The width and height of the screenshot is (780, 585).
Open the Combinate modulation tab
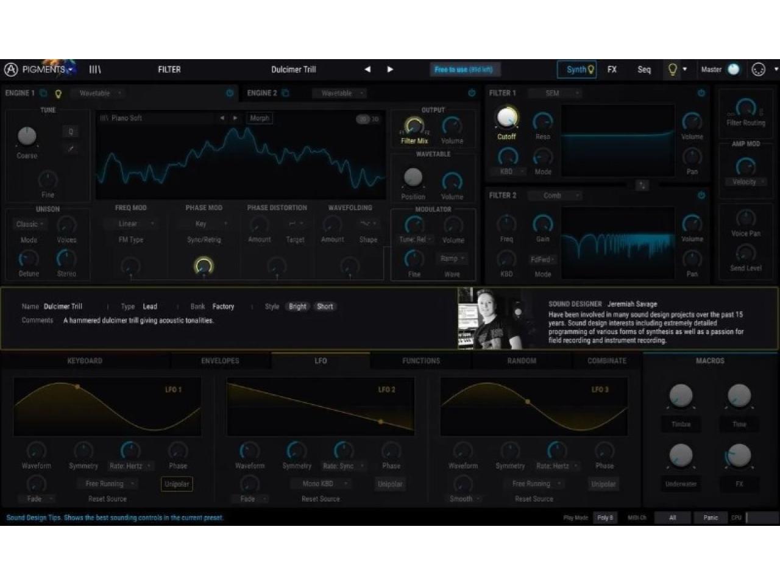click(x=607, y=361)
